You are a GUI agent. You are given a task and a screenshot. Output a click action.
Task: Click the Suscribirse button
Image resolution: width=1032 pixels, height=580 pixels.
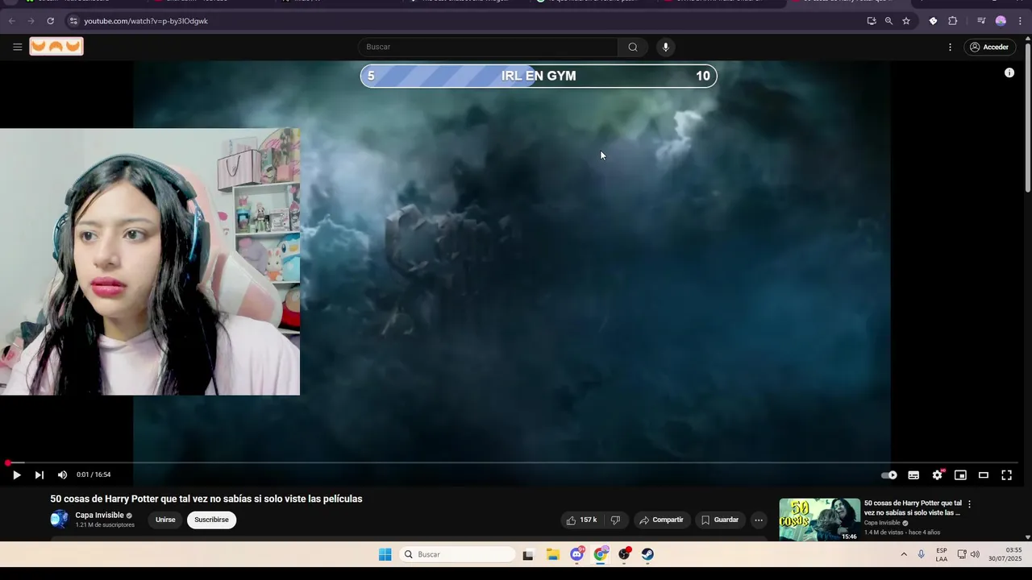point(211,520)
